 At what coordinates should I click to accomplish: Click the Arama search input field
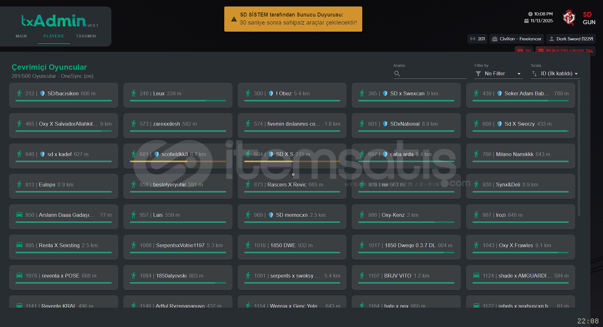coord(433,74)
